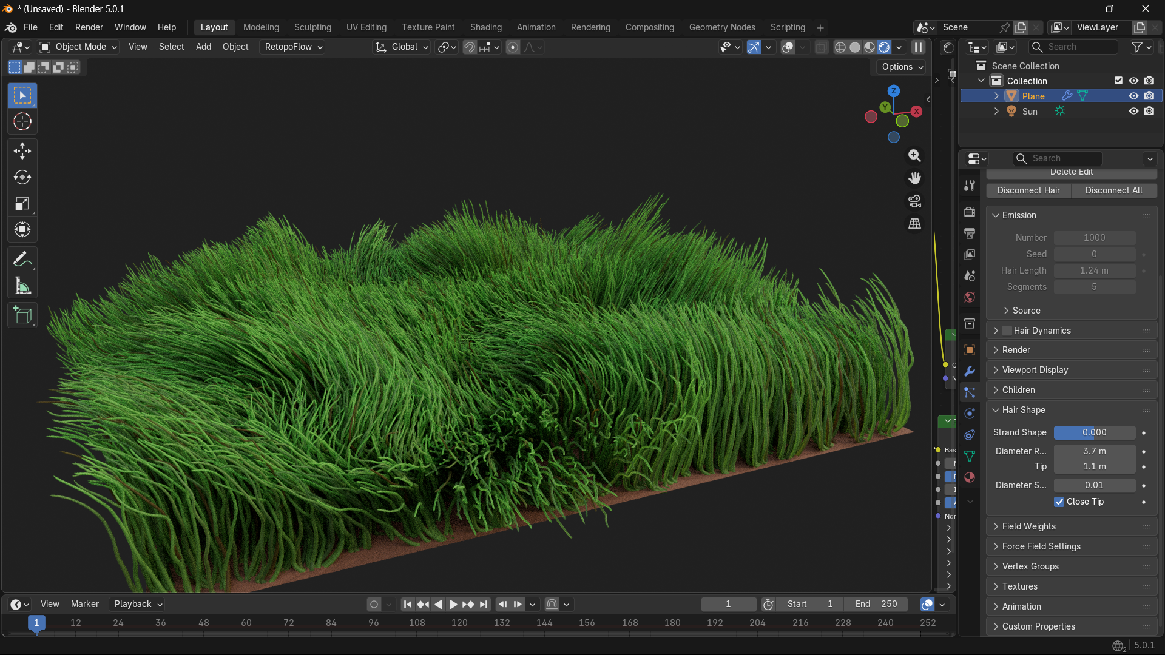Image resolution: width=1165 pixels, height=655 pixels.
Task: Click the timeline End frame field
Action: click(x=876, y=605)
